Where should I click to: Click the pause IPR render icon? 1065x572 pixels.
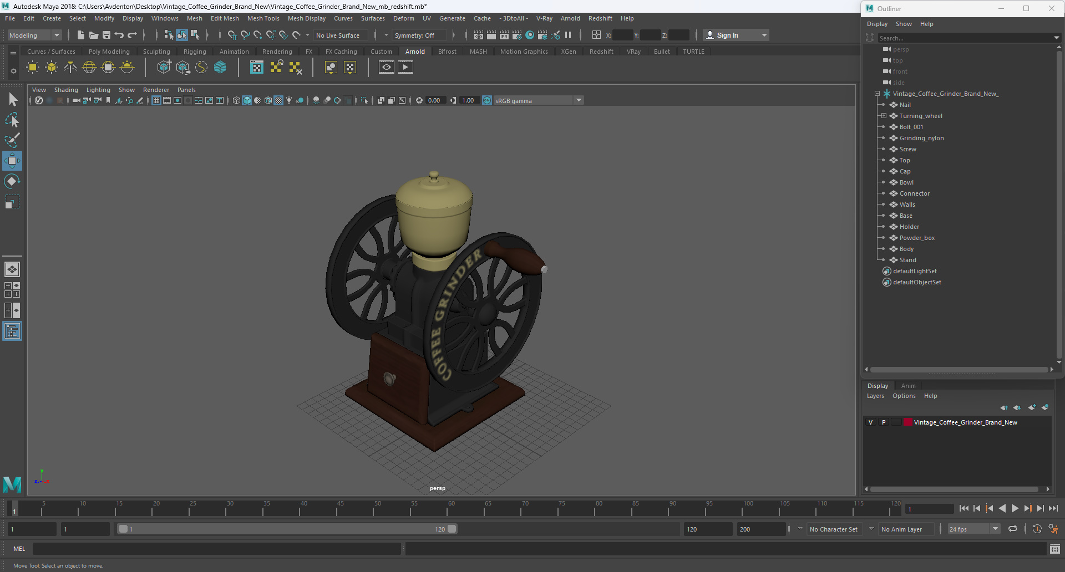(x=568, y=35)
